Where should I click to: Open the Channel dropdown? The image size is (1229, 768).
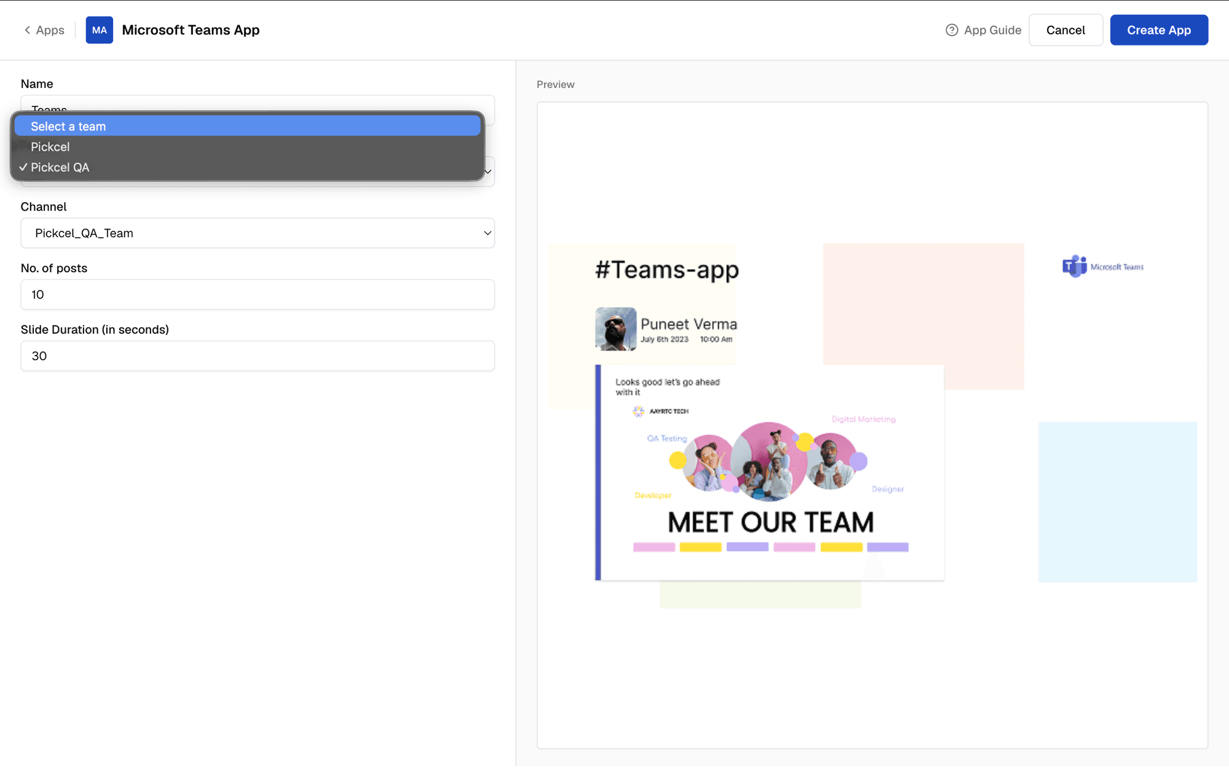coord(257,233)
